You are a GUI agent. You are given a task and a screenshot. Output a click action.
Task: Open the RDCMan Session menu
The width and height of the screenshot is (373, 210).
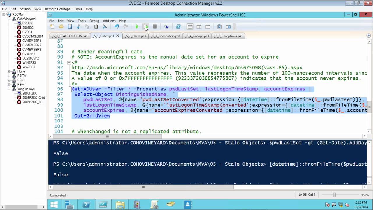(25, 9)
